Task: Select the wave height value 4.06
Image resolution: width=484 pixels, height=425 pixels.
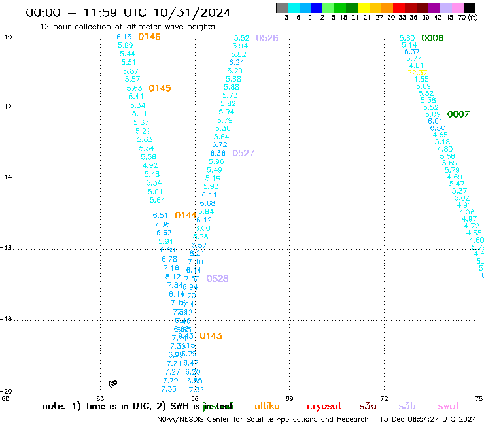Action: click(x=467, y=212)
